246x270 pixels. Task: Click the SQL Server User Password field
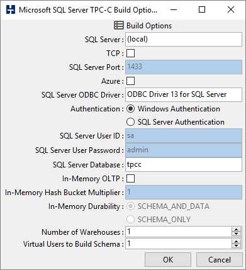coord(184,150)
